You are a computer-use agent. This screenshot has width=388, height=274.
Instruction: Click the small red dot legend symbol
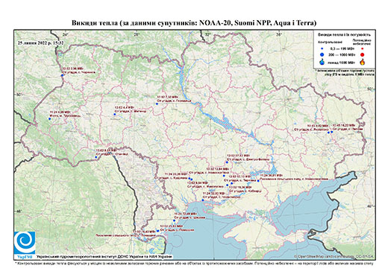point(363,48)
